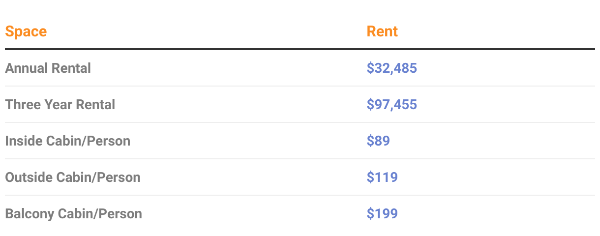
Task: Click the Balcony Cabin/Person label
Action: click(73, 213)
